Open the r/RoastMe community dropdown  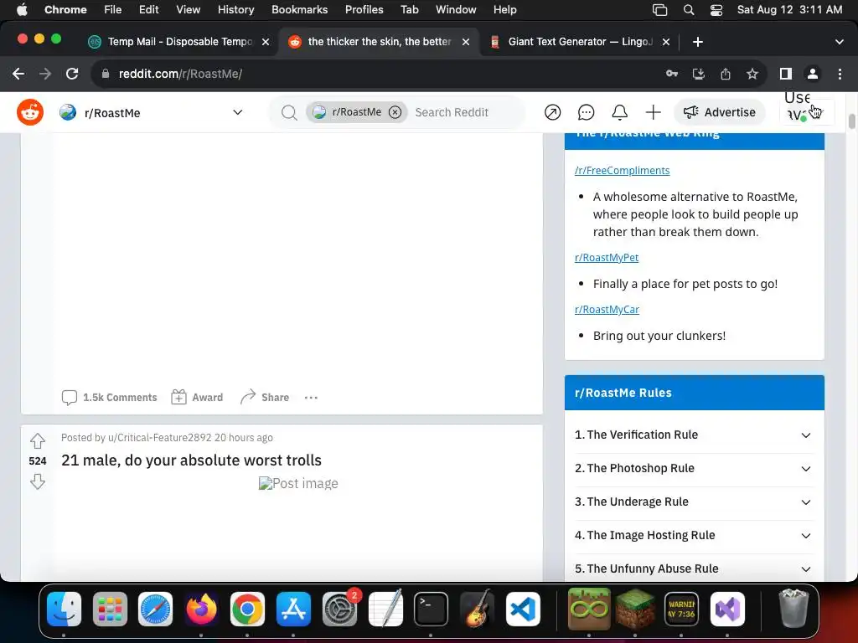click(151, 113)
